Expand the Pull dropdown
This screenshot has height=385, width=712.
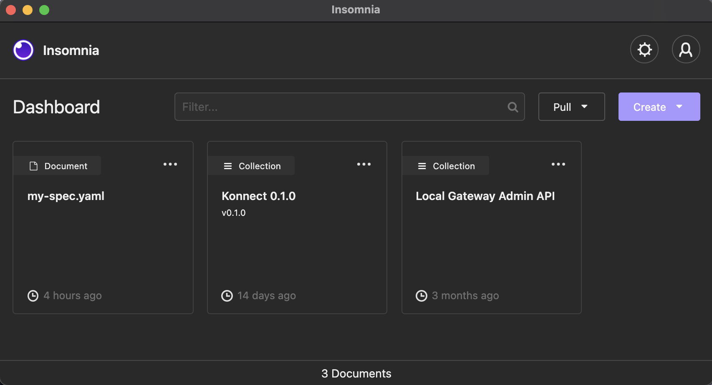[x=571, y=107]
